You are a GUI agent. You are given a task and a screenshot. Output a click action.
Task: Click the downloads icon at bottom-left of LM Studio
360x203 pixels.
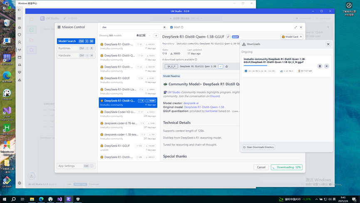32,176
